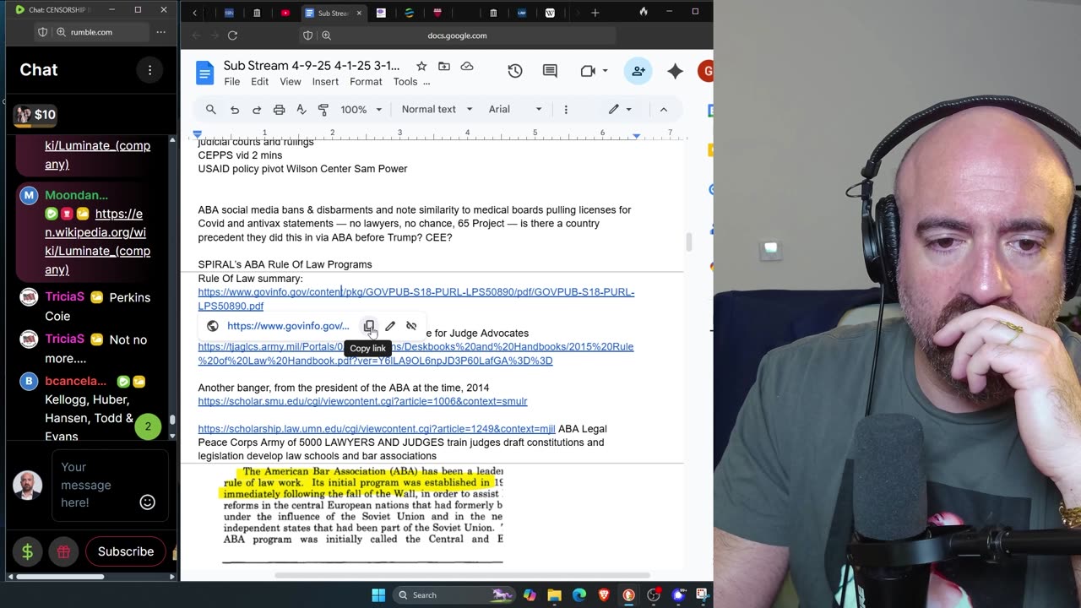Viewport: 1081px width, 608px height.
Task: Click the govinfo.gov GOVPUB link in document
Action: point(416,299)
